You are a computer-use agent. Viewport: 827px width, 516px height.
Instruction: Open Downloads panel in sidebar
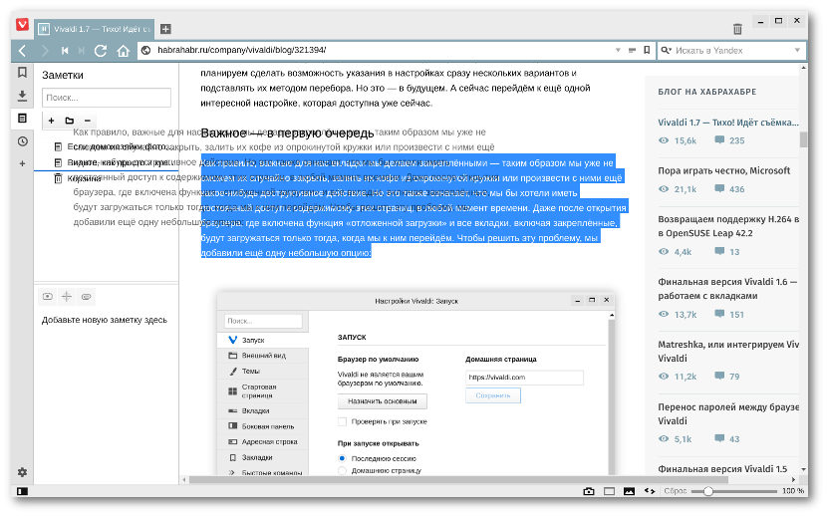pos(22,96)
